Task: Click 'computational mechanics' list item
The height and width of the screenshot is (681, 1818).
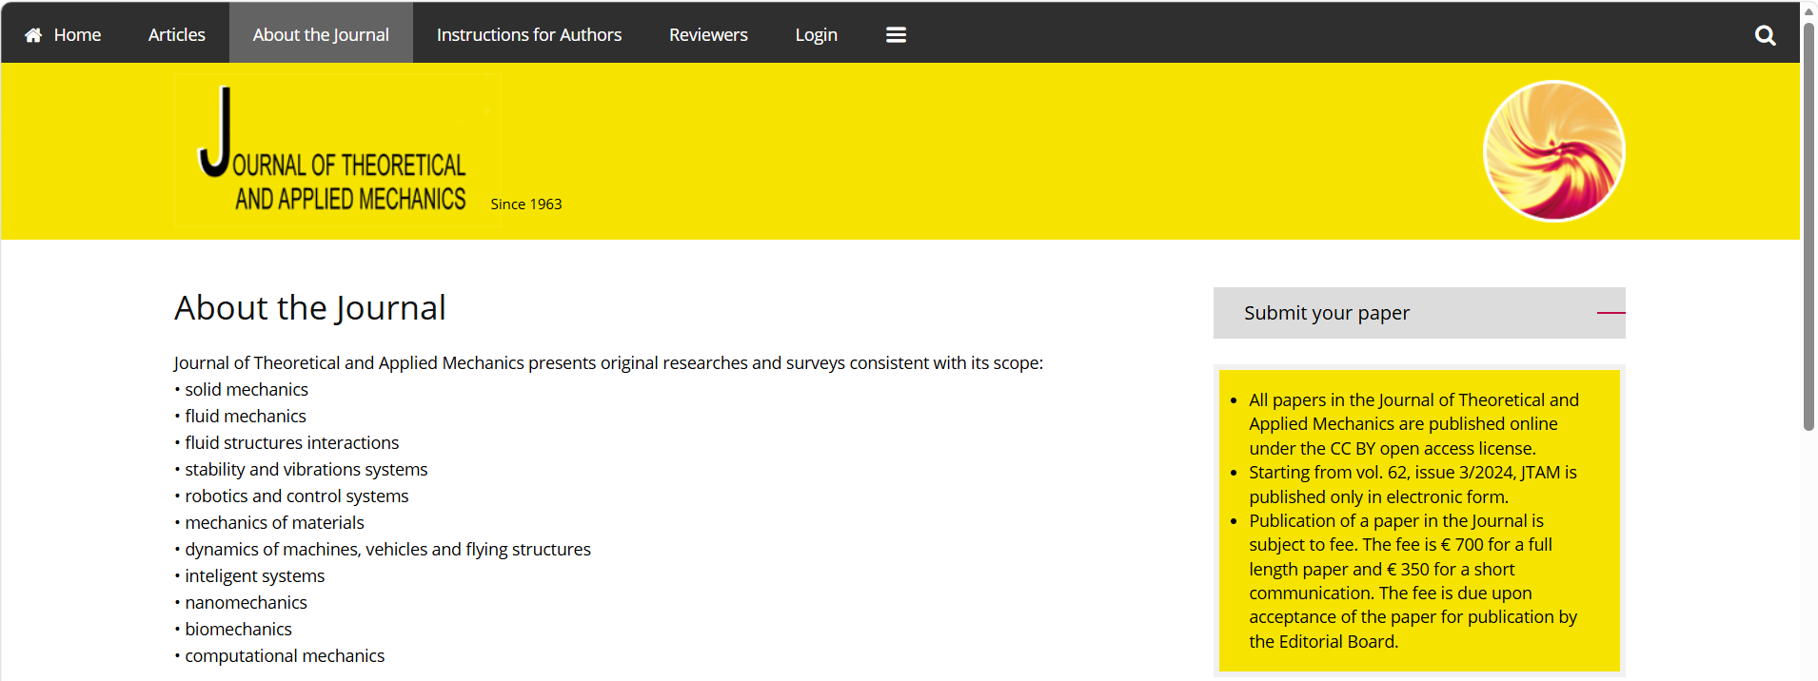Action: click(285, 656)
